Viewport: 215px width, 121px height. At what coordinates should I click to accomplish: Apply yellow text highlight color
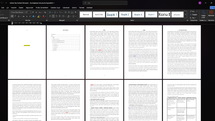pos(38,16)
